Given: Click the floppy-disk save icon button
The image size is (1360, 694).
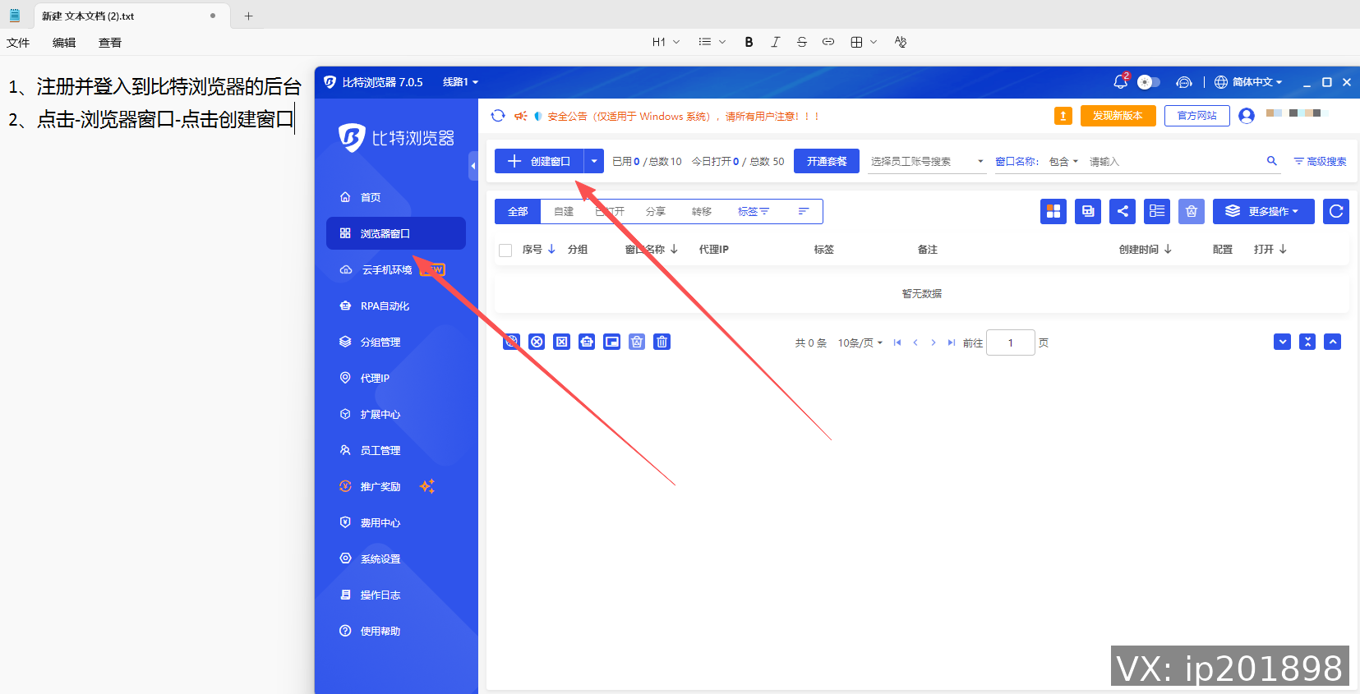Looking at the screenshot, I should click(x=1088, y=211).
